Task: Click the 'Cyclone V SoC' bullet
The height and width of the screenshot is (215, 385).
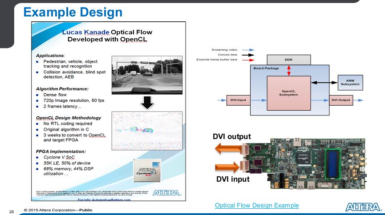Action: [59, 157]
